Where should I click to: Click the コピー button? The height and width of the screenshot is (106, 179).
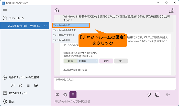click(x=121, y=61)
